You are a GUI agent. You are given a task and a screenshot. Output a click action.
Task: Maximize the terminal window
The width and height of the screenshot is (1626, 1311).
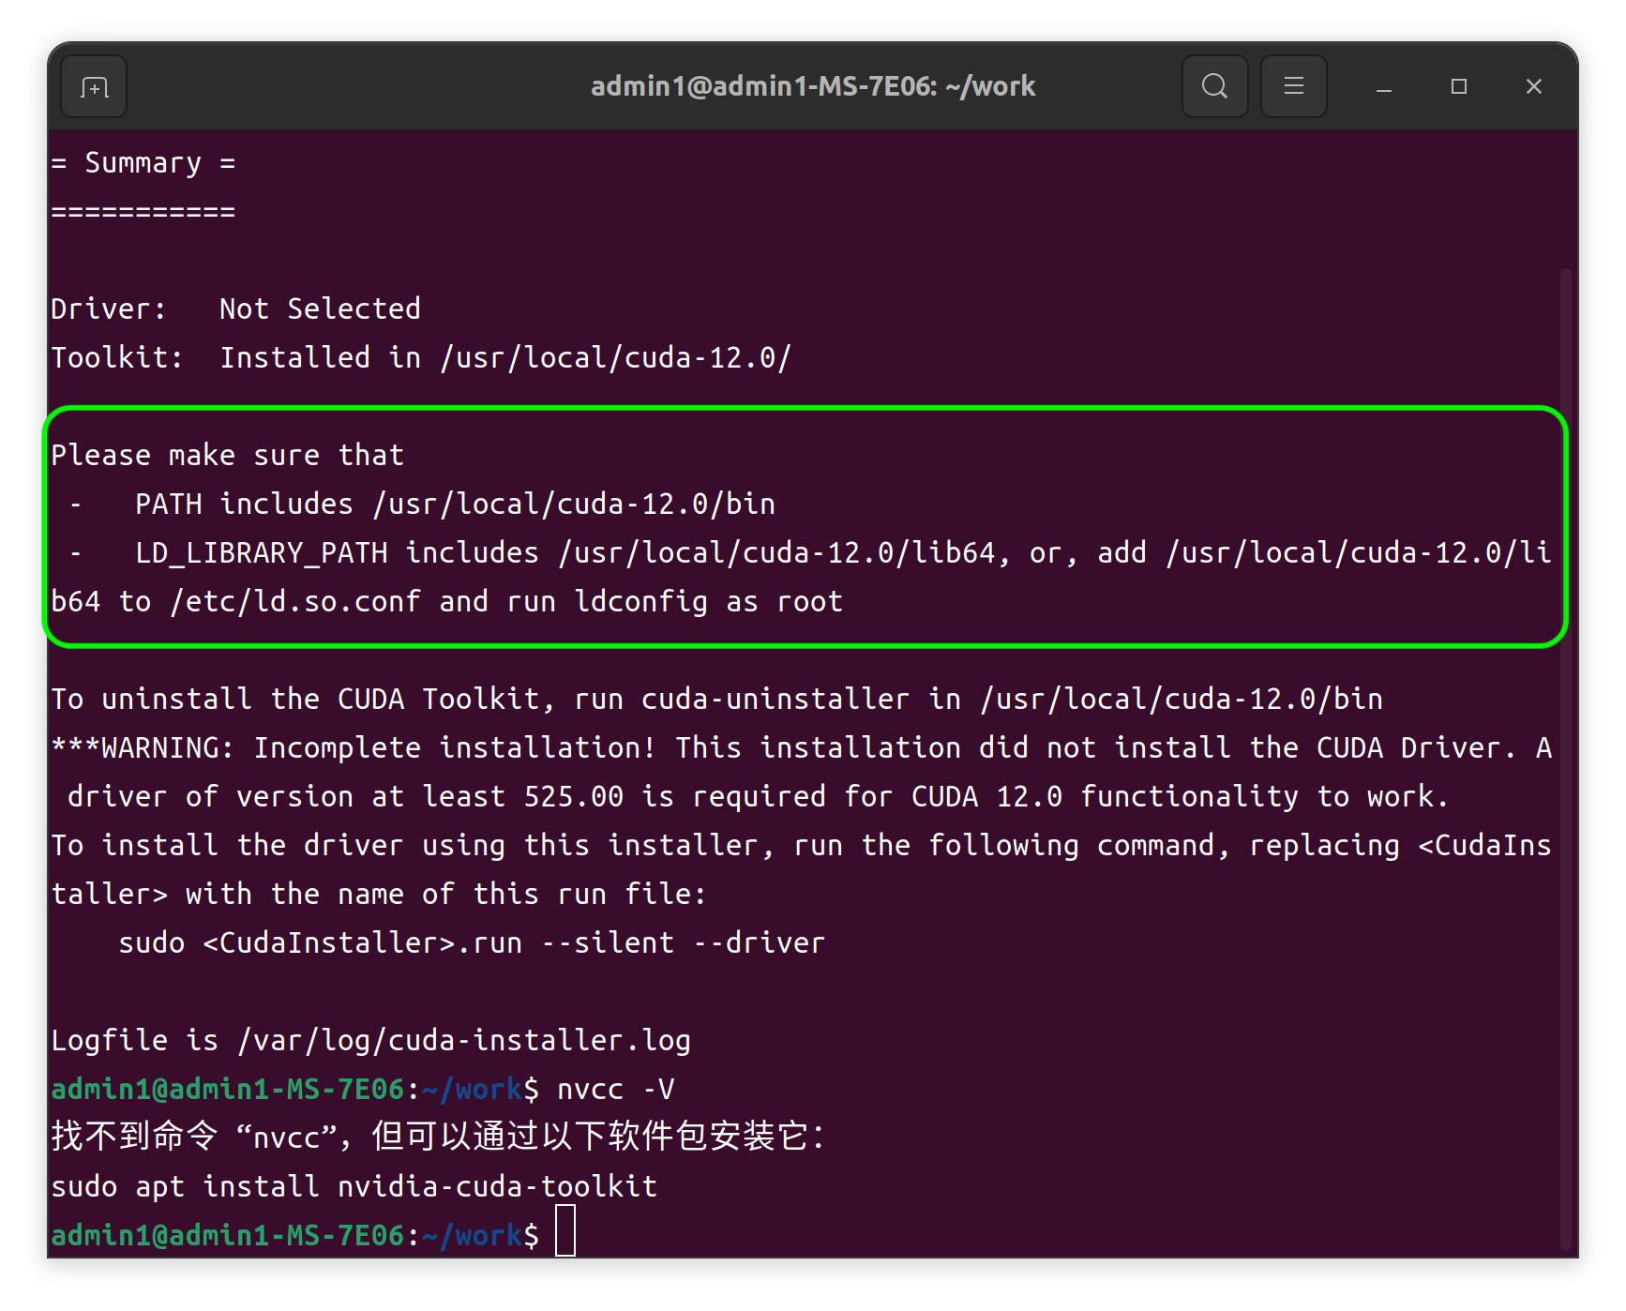(x=1458, y=86)
